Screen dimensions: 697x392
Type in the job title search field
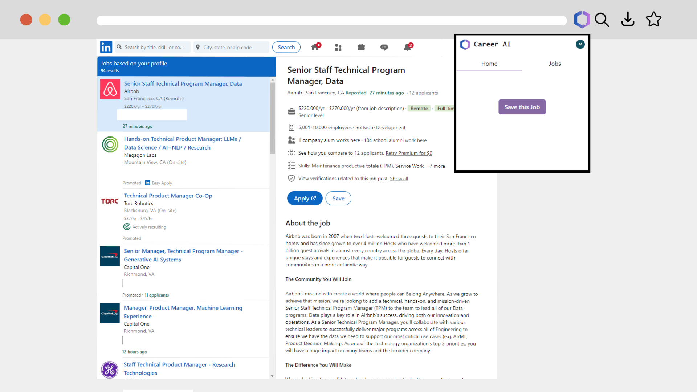tap(154, 47)
